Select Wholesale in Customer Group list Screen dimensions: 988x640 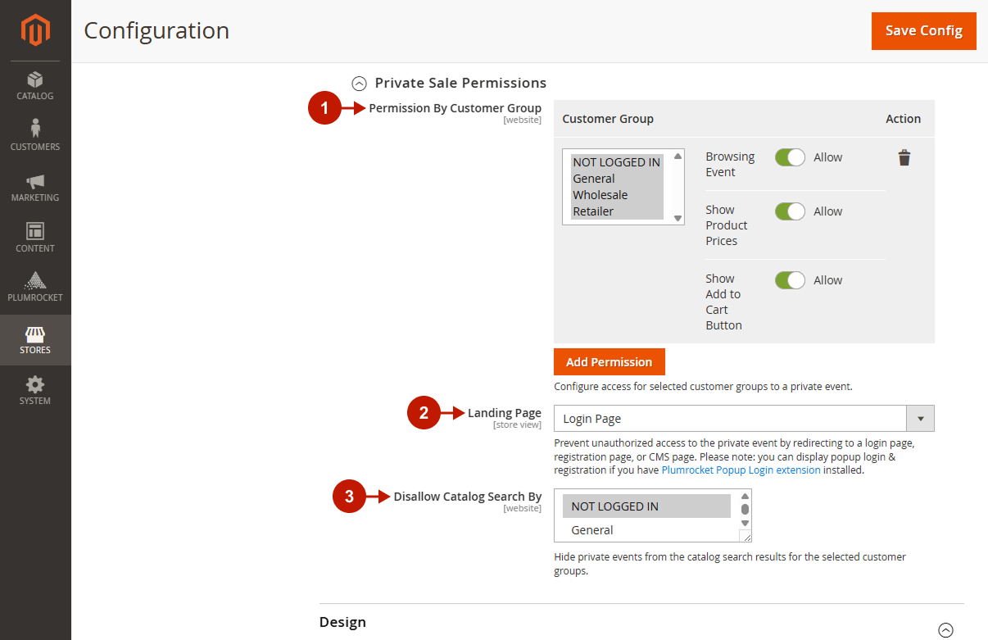[x=601, y=195]
